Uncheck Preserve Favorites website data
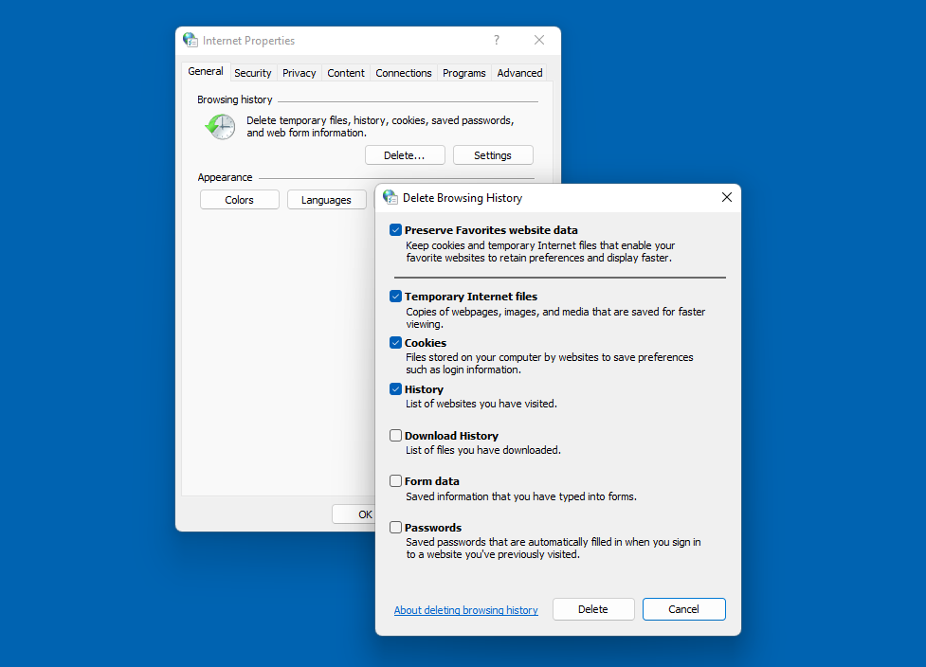Viewport: 926px width, 667px height. click(x=395, y=229)
